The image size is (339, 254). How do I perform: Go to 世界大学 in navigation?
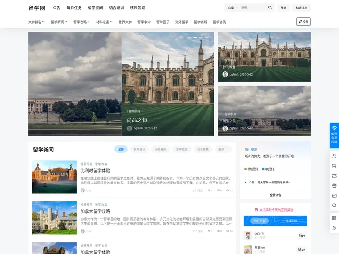tap(125, 22)
